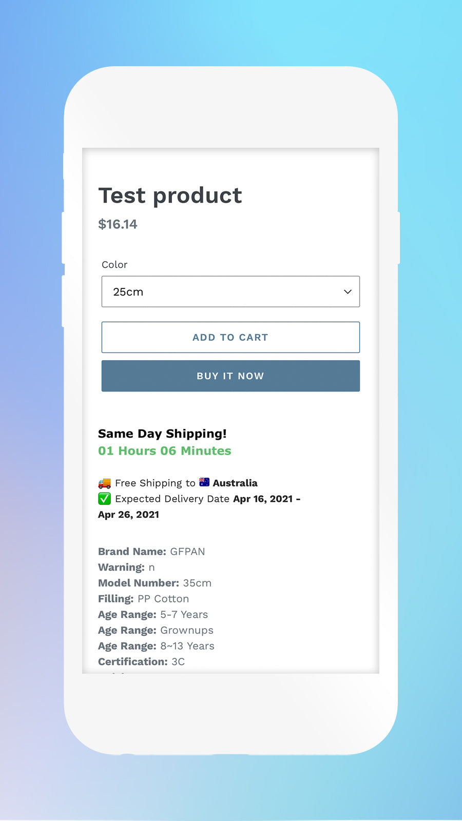The width and height of the screenshot is (462, 821).
Task: Click the Filling PP Cotton detail
Action: click(x=143, y=599)
